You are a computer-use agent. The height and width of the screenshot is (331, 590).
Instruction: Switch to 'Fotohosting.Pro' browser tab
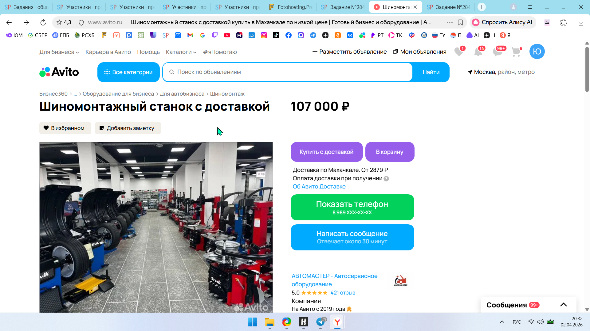(291, 7)
